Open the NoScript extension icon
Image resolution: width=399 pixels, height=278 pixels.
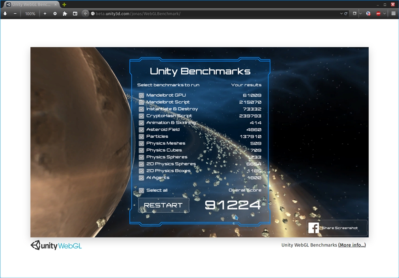(x=368, y=14)
